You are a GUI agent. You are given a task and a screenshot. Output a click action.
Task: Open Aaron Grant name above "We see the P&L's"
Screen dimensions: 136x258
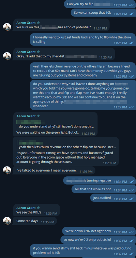(x=26, y=208)
